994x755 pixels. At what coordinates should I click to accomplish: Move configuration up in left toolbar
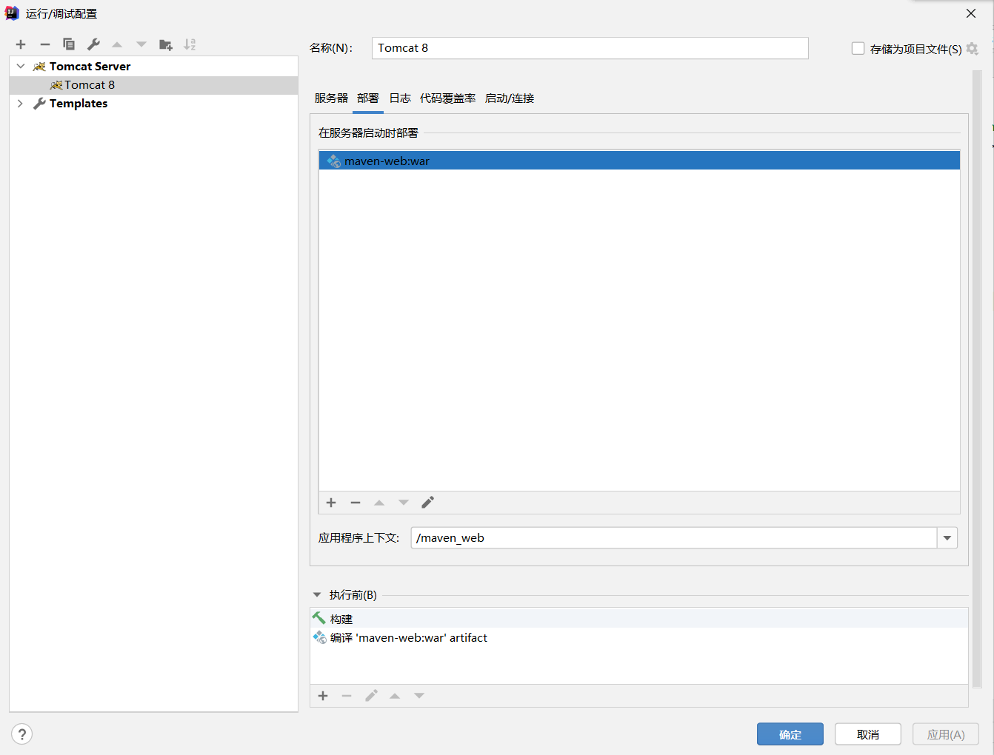117,44
